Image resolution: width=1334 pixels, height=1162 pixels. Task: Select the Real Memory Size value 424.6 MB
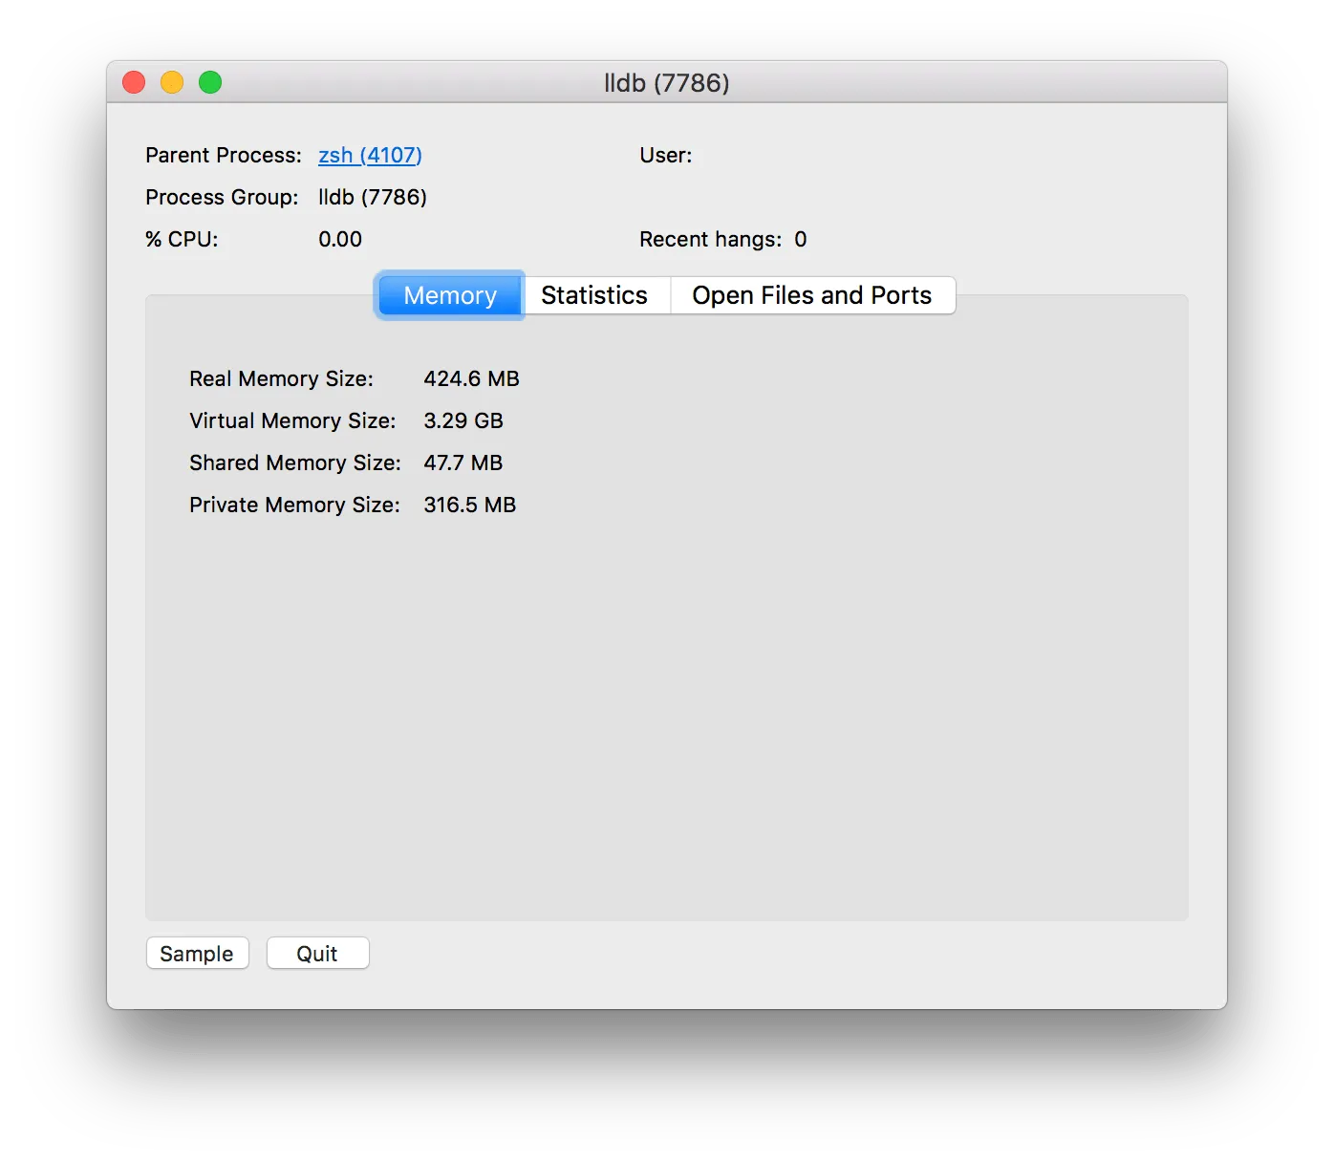click(x=471, y=378)
